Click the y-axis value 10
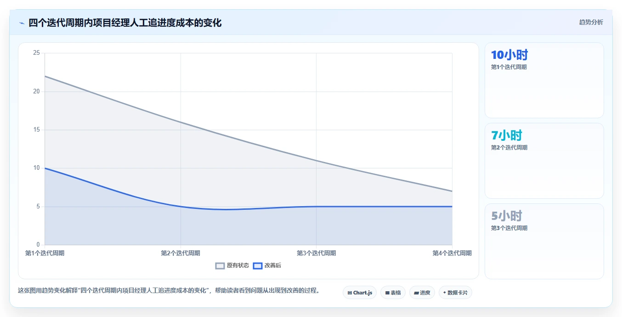This screenshot has width=622, height=317. [37, 168]
